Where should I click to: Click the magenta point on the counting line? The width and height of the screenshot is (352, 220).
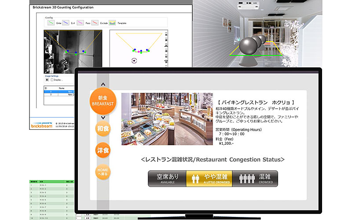tap(139, 52)
